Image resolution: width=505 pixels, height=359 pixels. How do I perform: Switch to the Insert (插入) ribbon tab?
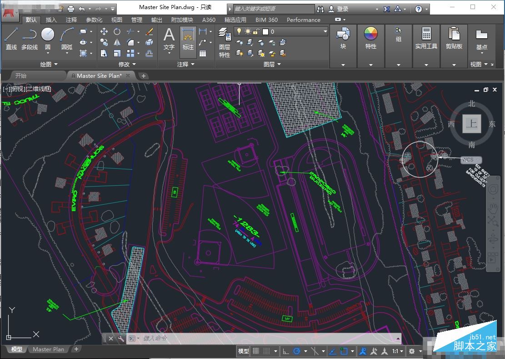[51, 20]
